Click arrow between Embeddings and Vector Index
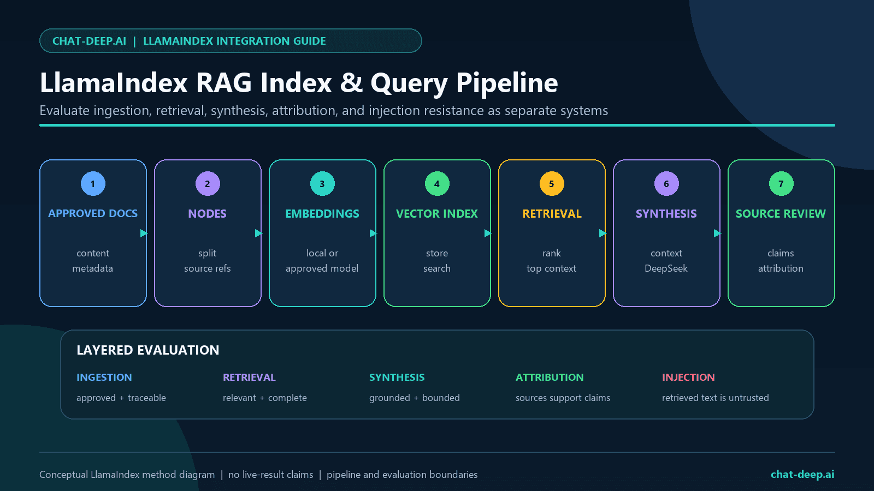 pyautogui.click(x=373, y=233)
